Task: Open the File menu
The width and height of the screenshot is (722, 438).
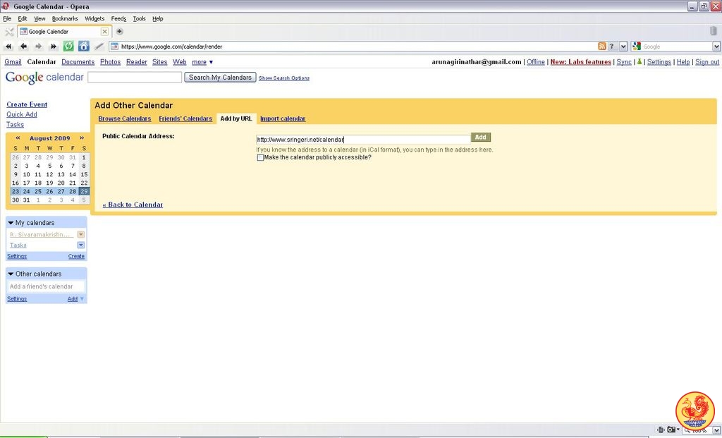Action: pos(7,18)
